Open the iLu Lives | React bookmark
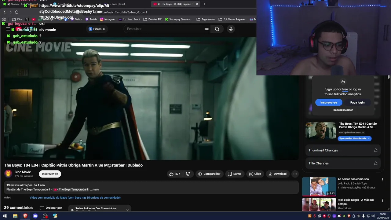 pos(129,19)
